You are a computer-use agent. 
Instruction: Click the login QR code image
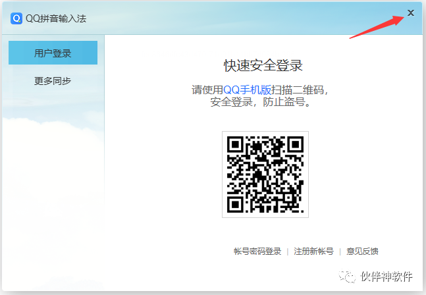265,174
